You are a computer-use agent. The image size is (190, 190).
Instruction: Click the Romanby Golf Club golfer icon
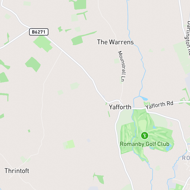pos(145,136)
